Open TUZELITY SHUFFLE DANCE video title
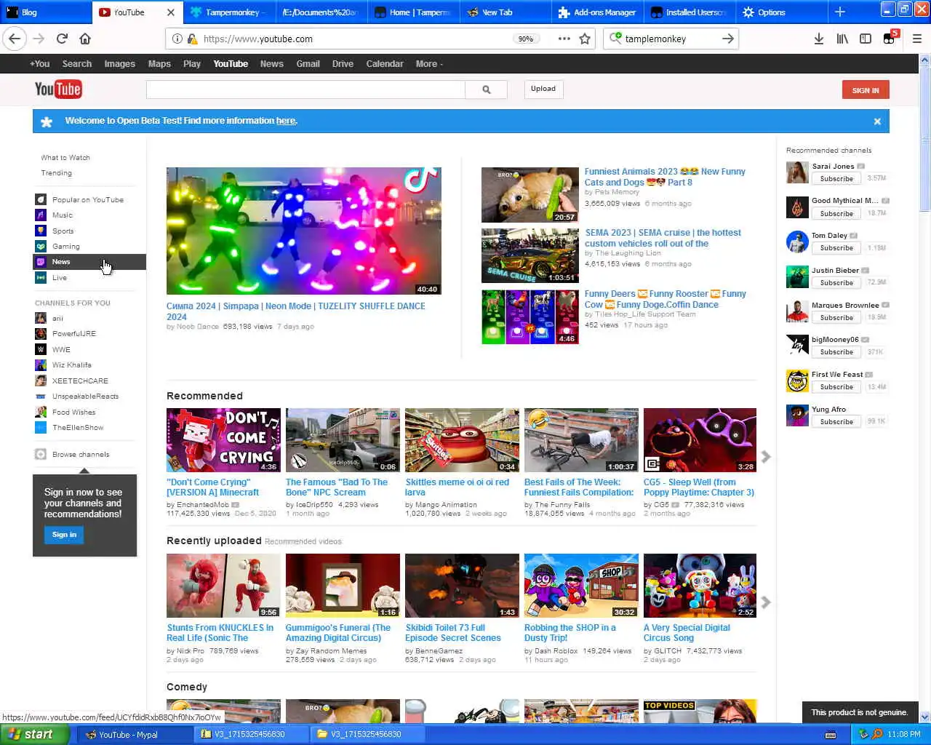Screen dimensions: 931x745 coord(296,311)
